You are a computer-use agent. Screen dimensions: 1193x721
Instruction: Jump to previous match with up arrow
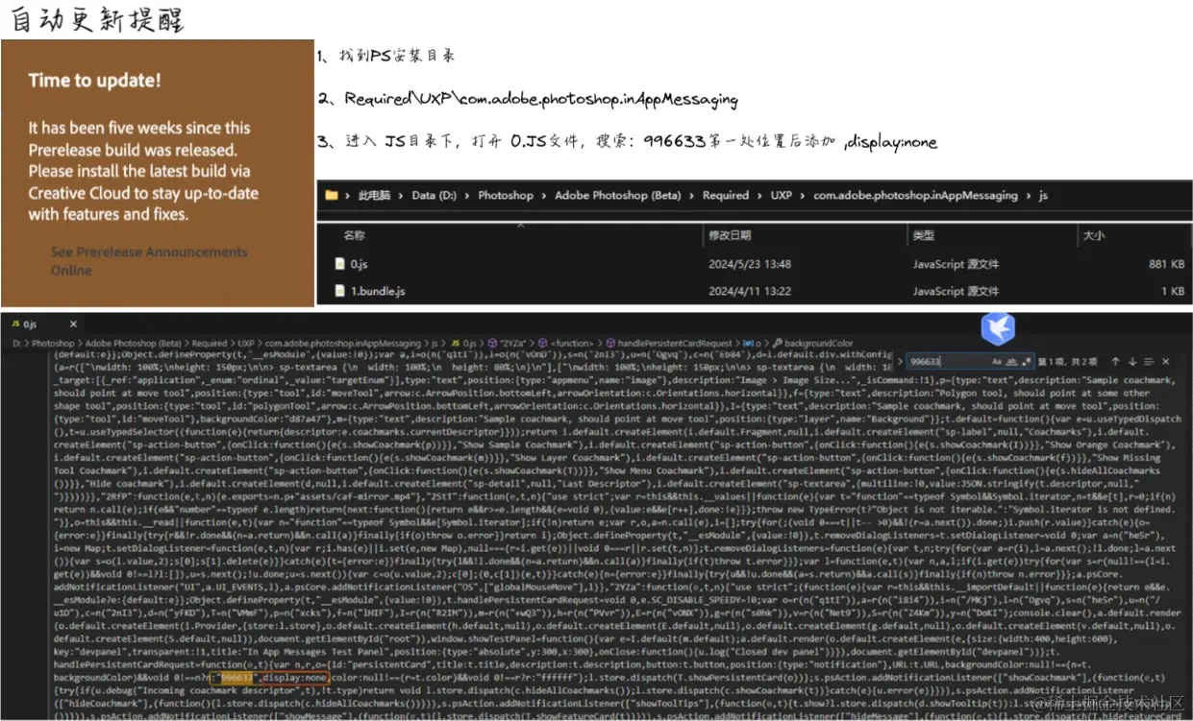(1115, 362)
